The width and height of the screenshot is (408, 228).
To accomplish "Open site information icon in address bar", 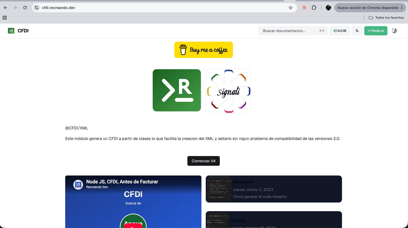I will coord(37,8).
